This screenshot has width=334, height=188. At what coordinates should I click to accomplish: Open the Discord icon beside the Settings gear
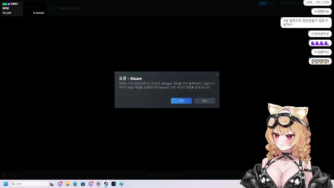91,184
